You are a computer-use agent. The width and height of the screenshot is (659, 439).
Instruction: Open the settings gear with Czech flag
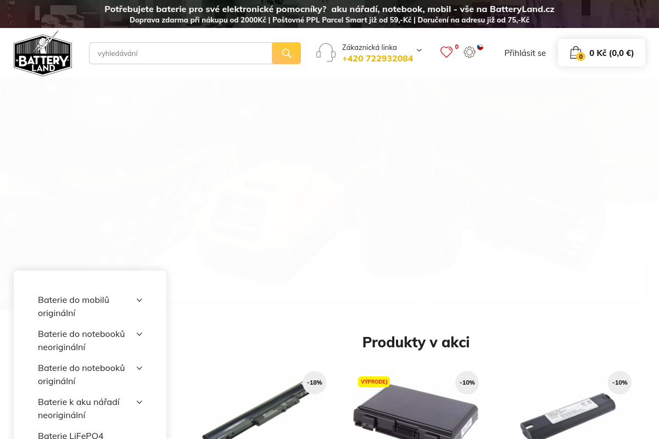tap(470, 52)
